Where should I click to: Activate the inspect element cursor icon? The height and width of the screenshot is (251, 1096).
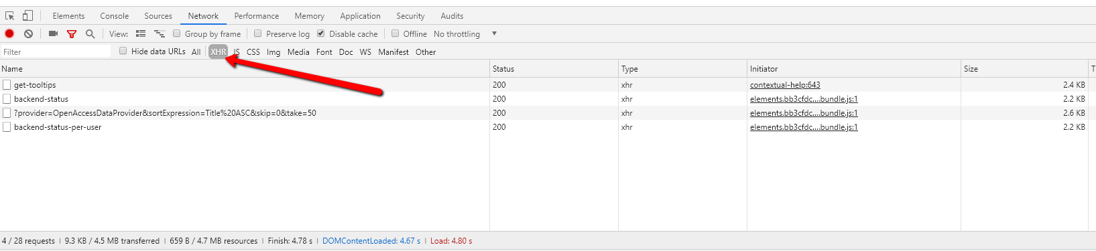coord(10,15)
